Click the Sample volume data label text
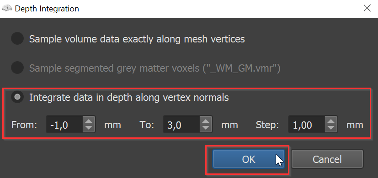378x178 pixels. (x=137, y=39)
